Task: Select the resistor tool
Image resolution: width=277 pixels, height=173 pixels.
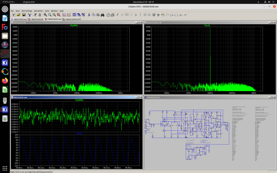Action: click(x=131, y=15)
